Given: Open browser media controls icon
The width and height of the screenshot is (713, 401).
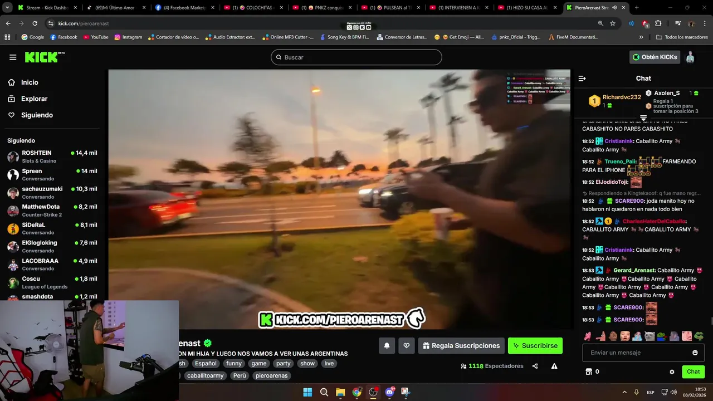Looking at the screenshot, I should (x=678, y=23).
